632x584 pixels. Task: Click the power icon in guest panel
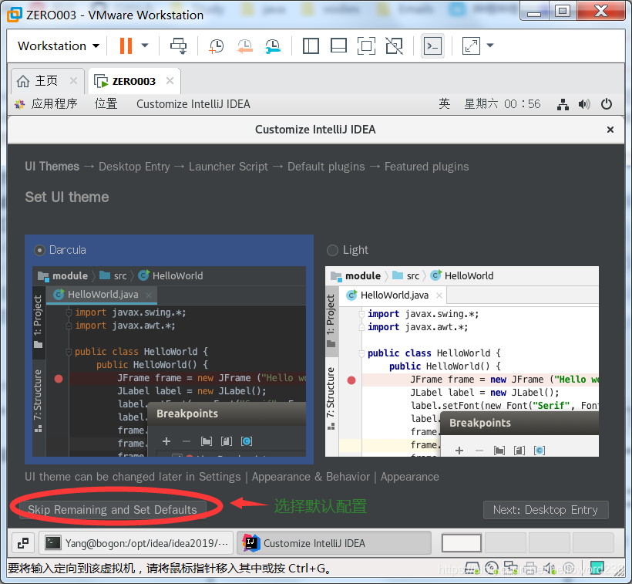(607, 104)
